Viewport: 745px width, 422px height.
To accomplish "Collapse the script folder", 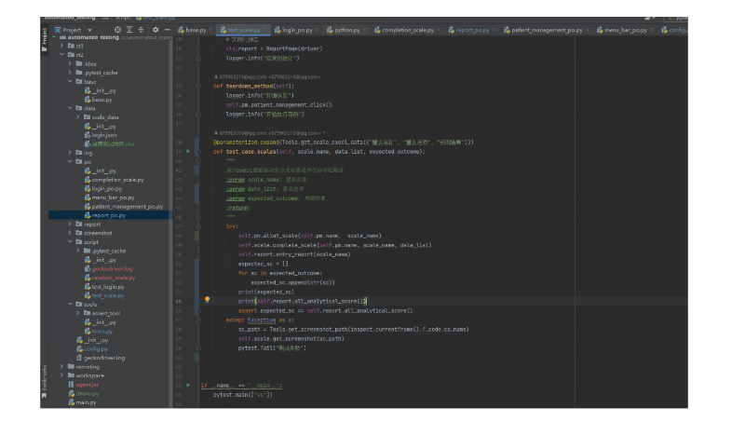I will (x=70, y=242).
